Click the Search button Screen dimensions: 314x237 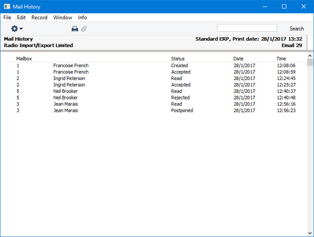click(x=296, y=29)
